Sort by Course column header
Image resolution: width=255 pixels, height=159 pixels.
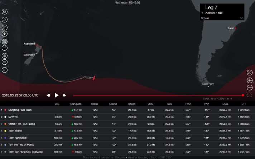(x=113, y=104)
